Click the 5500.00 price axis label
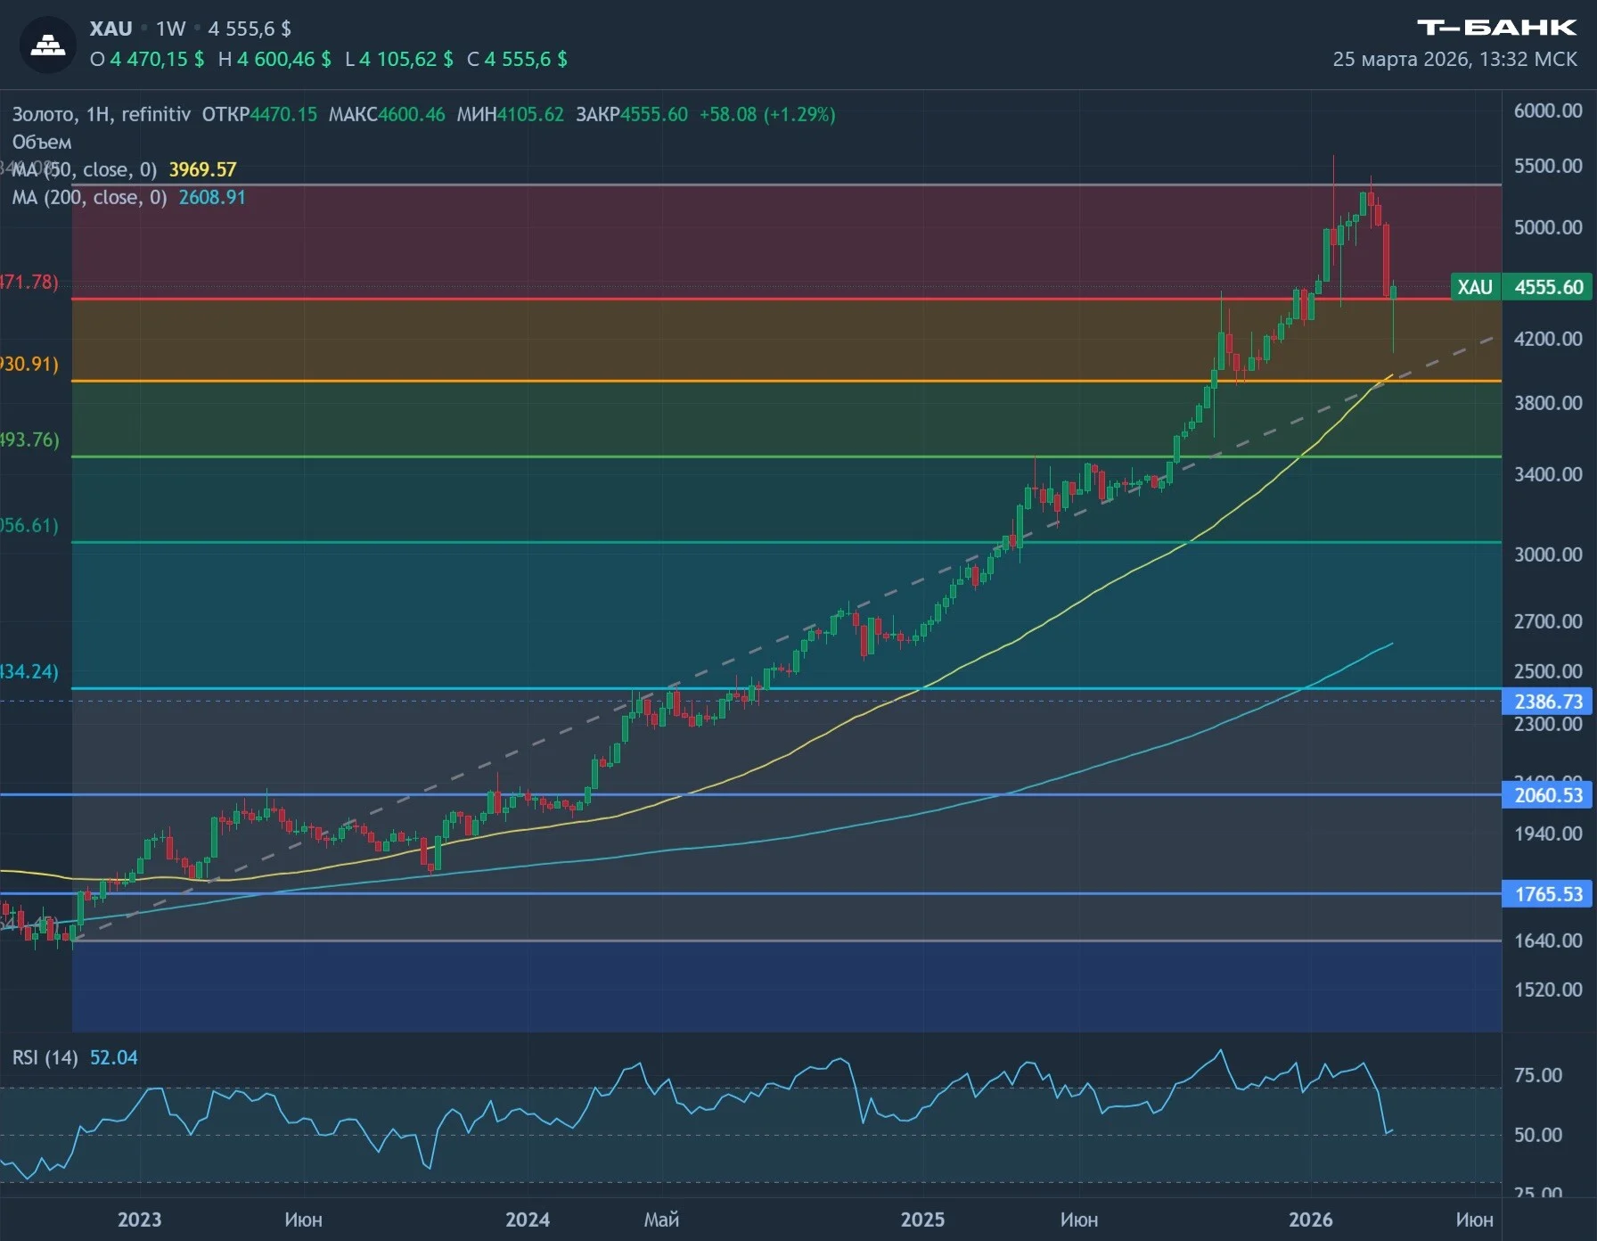 (1548, 166)
